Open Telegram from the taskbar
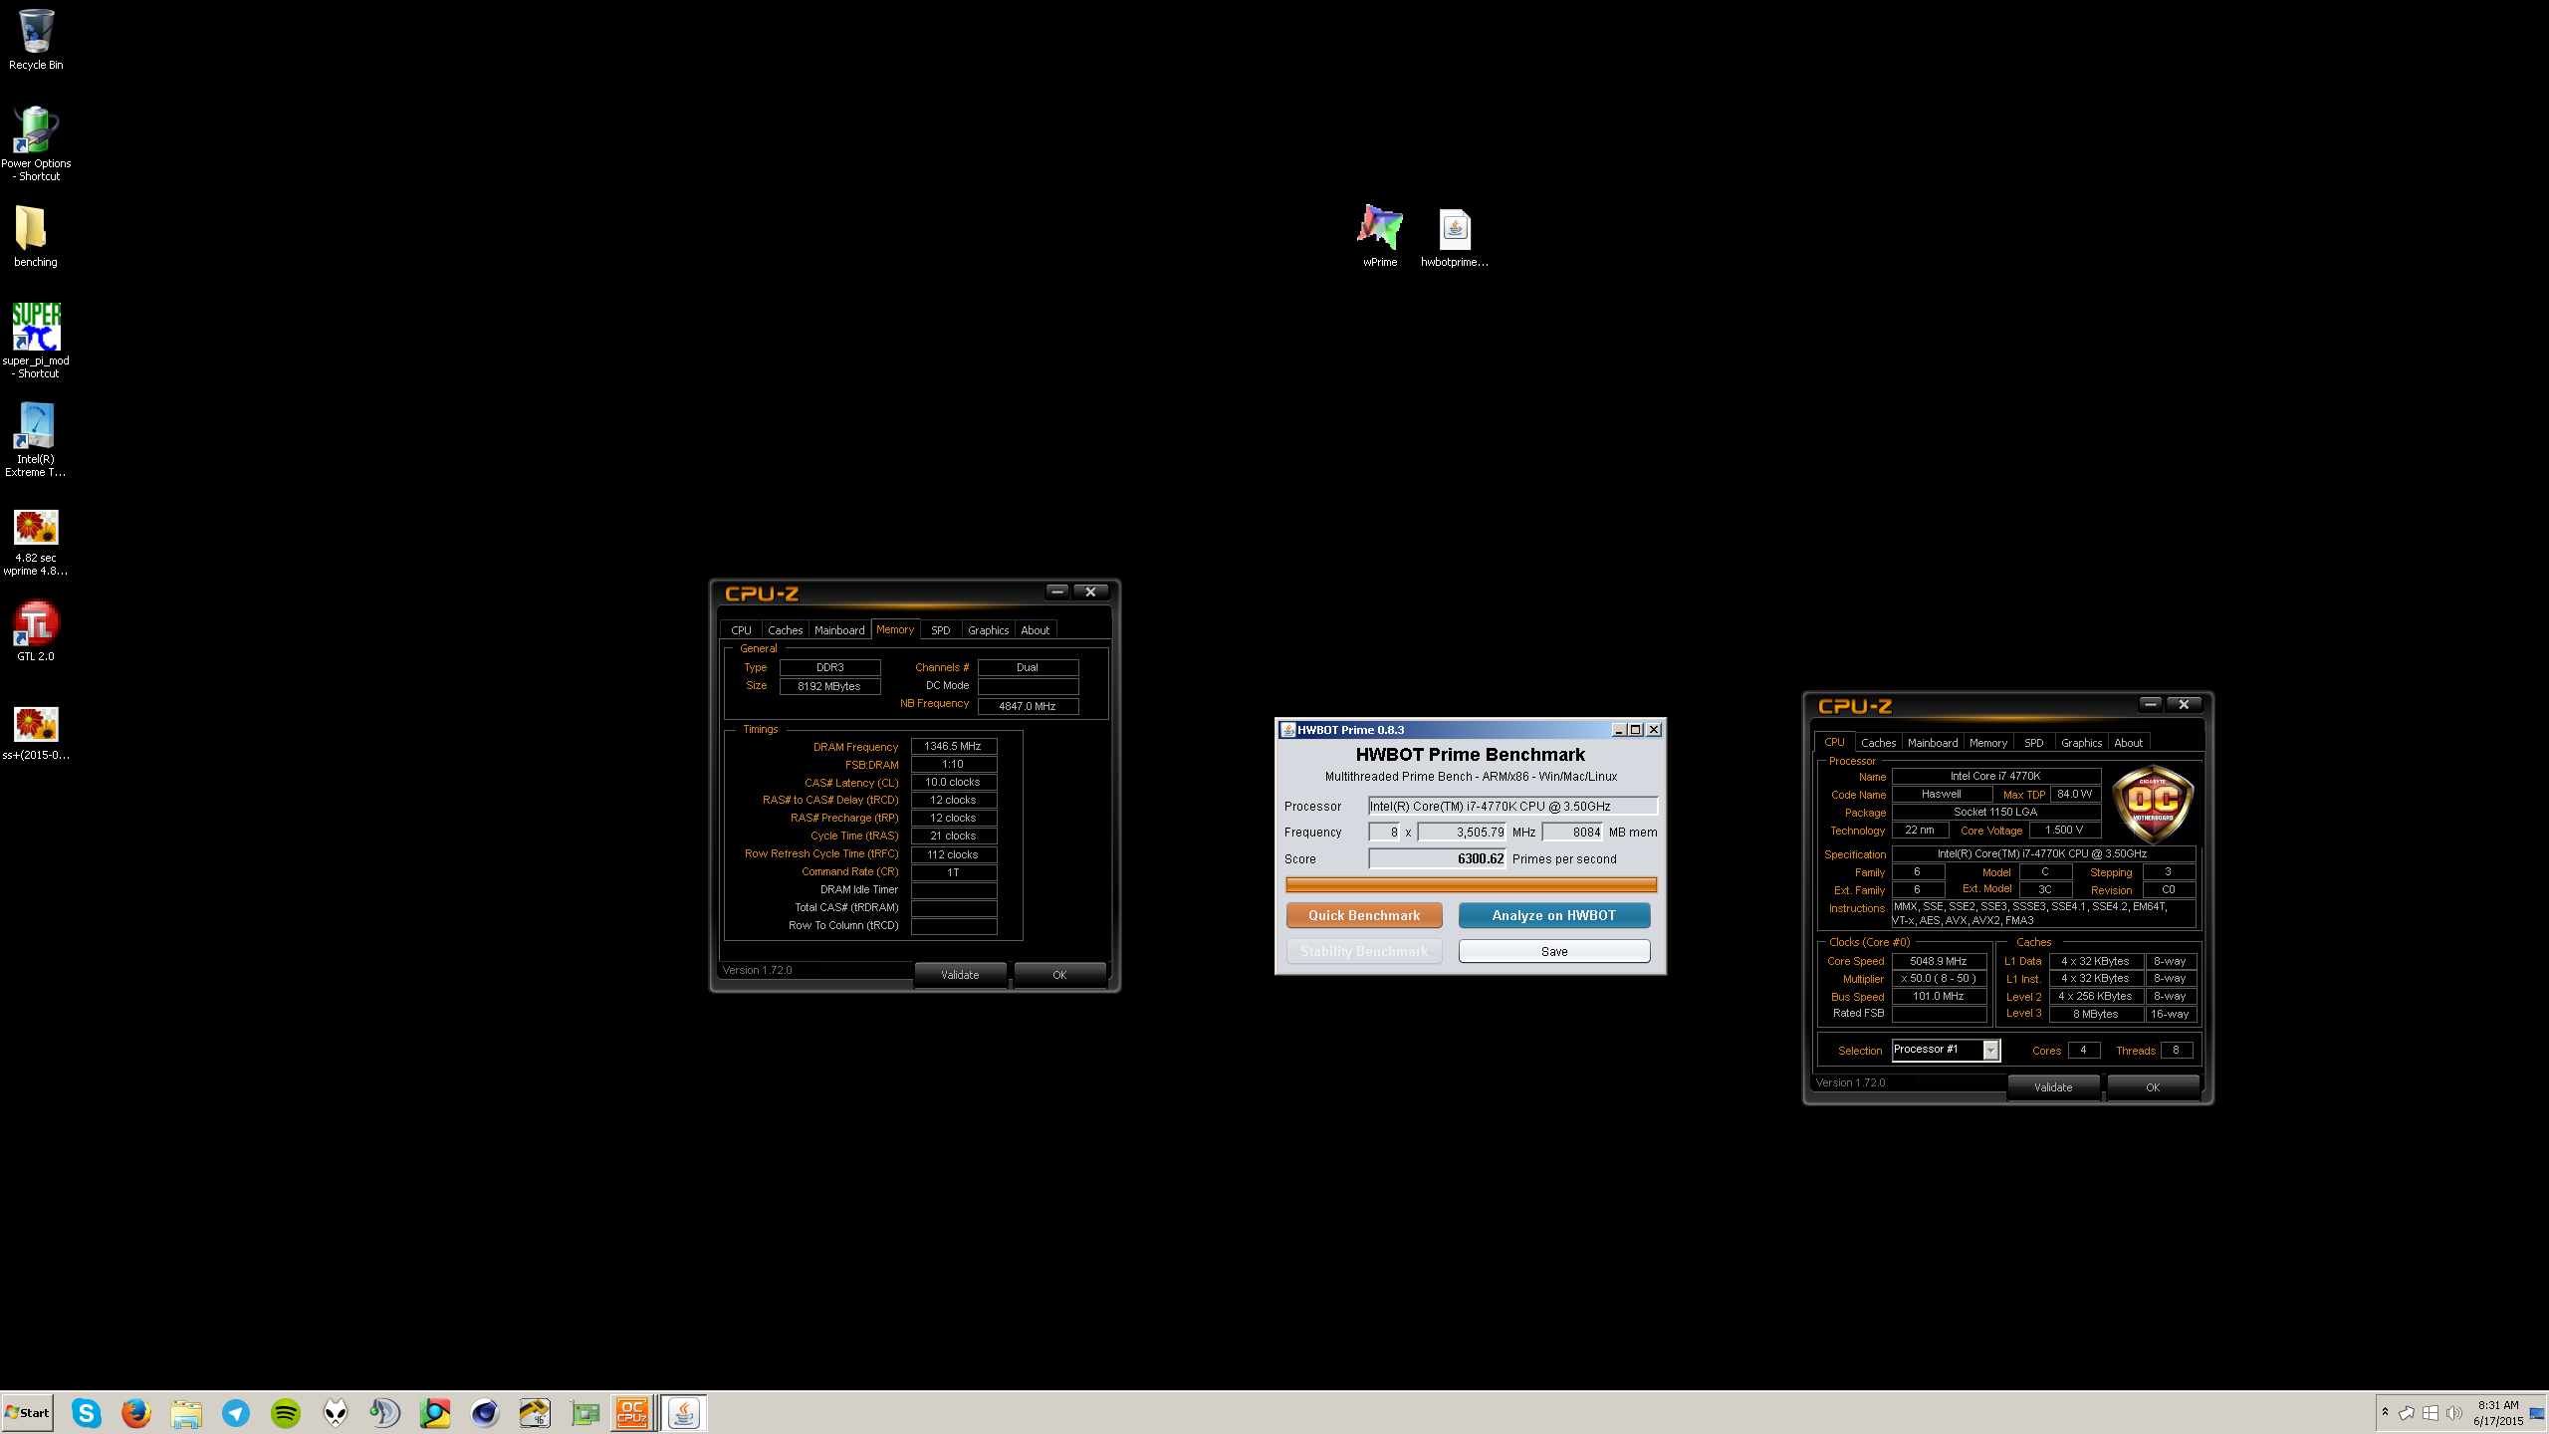Image resolution: width=2549 pixels, height=1434 pixels. click(236, 1413)
